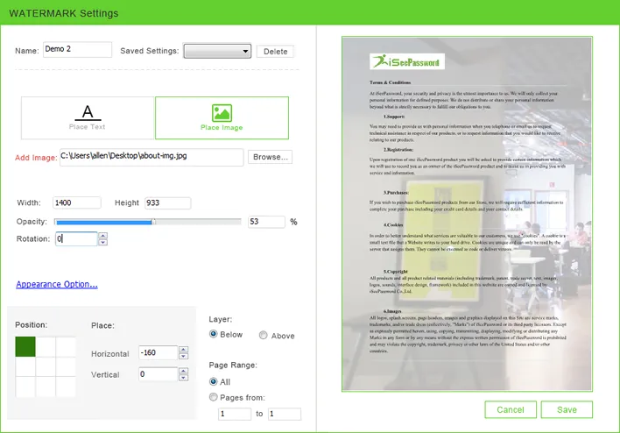Screen dimensions: 620x433
Task: Click the Place Text letter A icon
Action: (x=88, y=112)
